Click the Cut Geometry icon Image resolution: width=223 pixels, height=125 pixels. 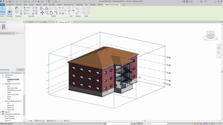pos(25,10)
